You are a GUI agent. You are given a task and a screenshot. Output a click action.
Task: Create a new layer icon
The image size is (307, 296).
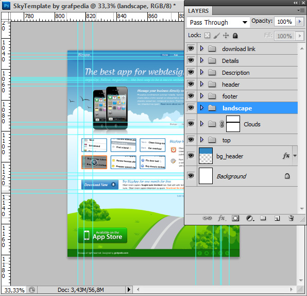(277, 218)
